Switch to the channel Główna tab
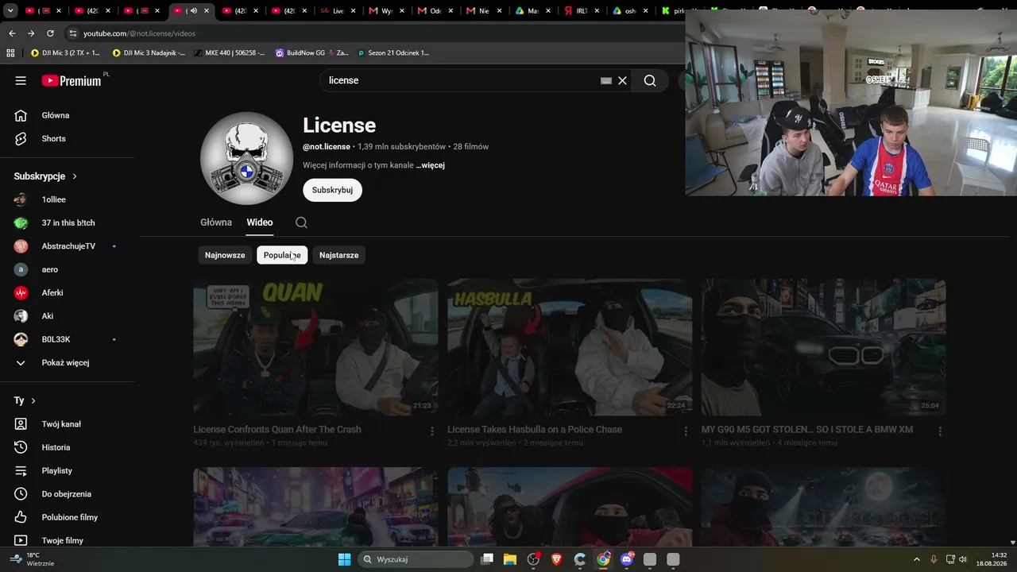Viewport: 1017px width, 572px height. point(216,222)
